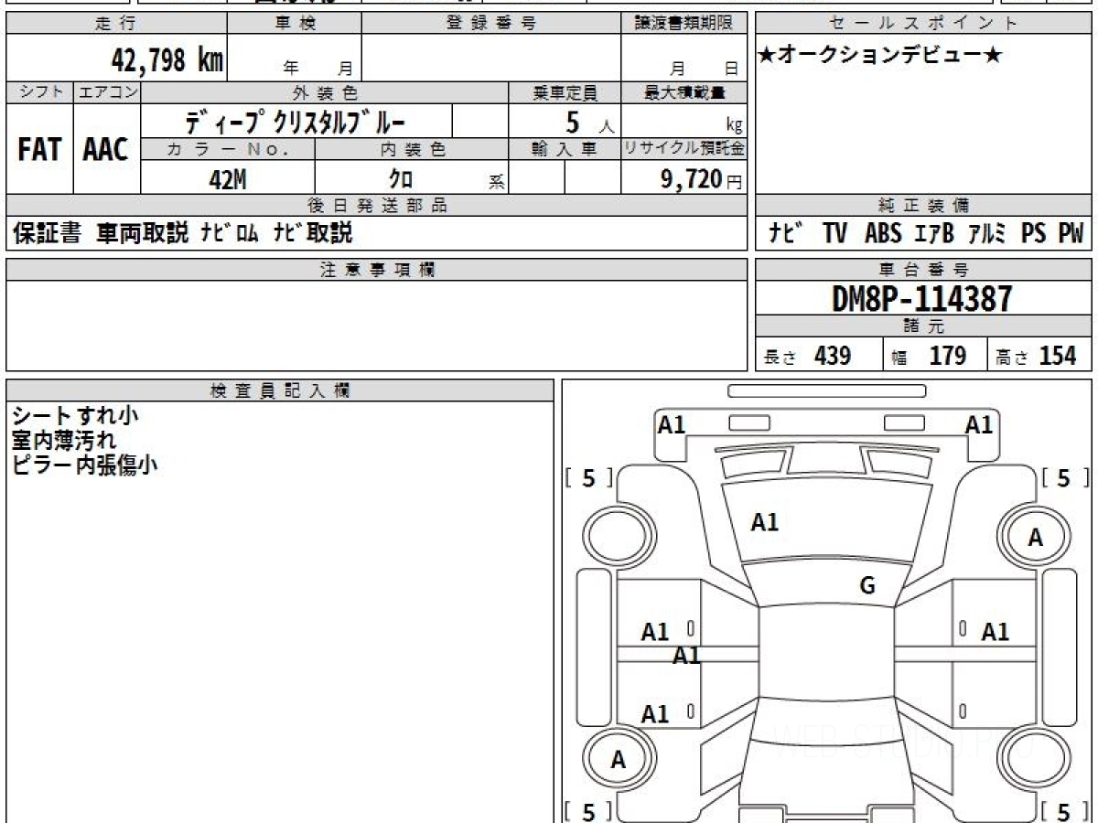The height and width of the screenshot is (823, 1098).
Task: Click the ★オークションデビュー★ sales point text
Action: 880,56
